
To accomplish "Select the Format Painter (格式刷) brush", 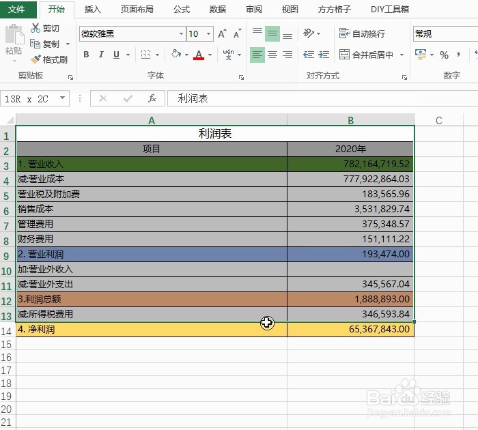I will (36, 59).
